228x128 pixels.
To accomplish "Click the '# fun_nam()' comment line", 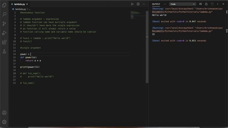I will pos(27,83).
